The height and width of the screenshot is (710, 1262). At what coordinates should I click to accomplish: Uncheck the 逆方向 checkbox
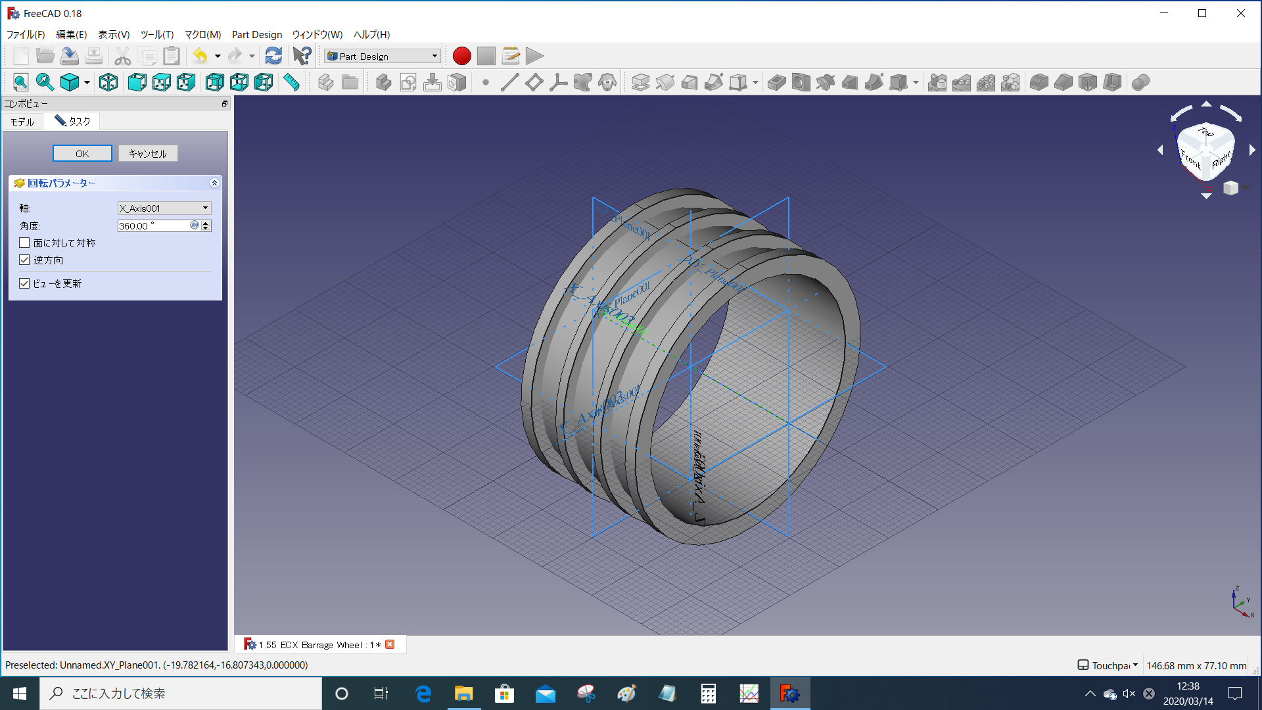click(x=25, y=260)
